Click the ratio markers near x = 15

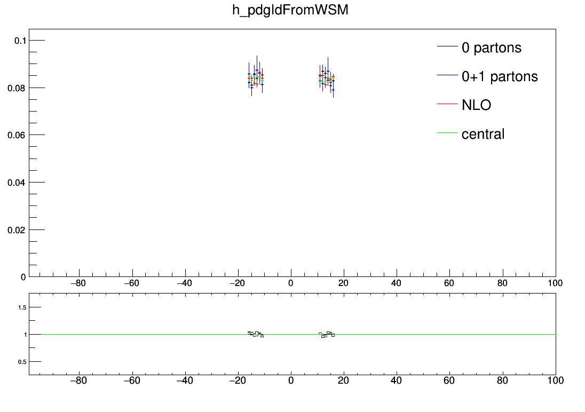[327, 335]
